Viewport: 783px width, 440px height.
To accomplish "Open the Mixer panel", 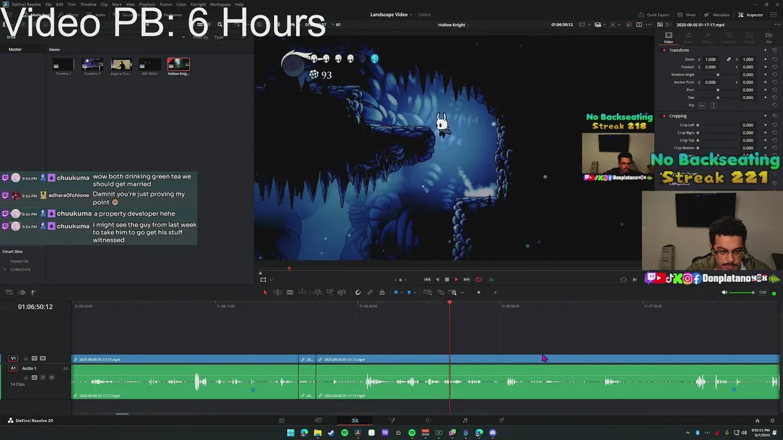I will click(687, 15).
